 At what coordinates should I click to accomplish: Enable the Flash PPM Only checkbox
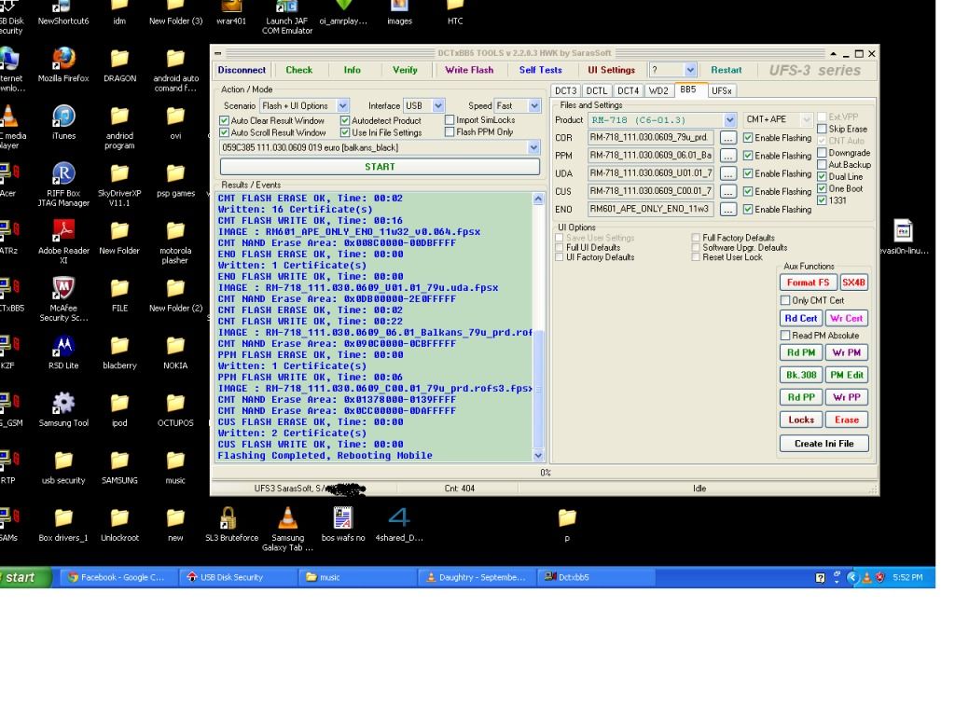coord(450,132)
